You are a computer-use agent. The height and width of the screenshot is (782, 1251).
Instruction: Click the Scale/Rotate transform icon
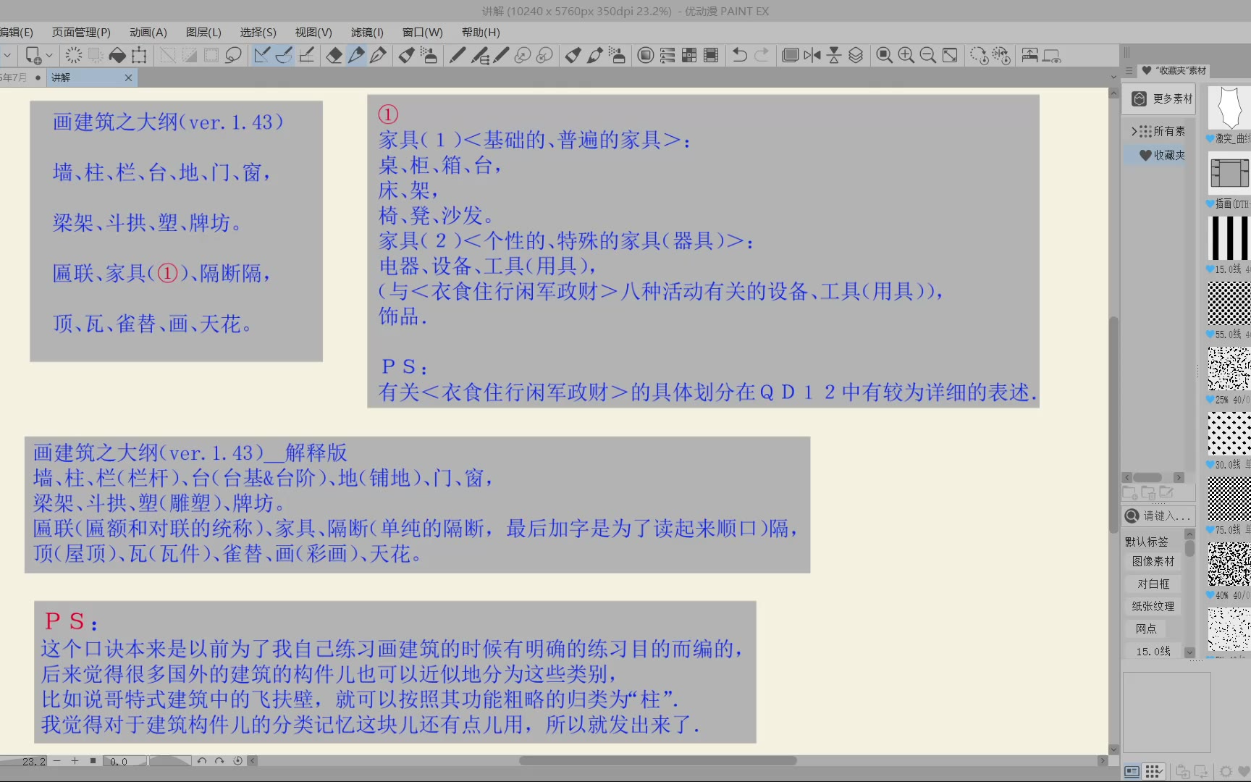(139, 56)
